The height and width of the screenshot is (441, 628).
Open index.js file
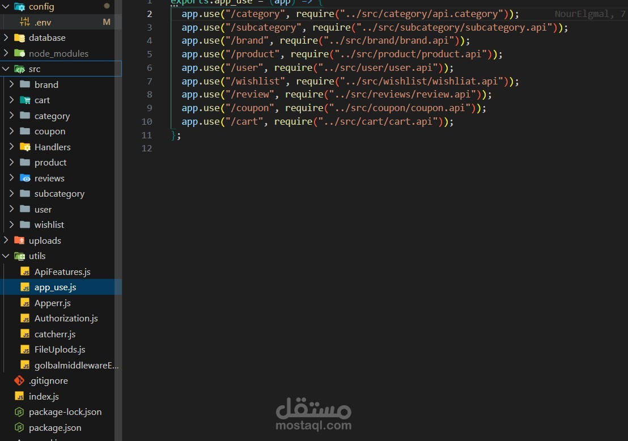44,397
